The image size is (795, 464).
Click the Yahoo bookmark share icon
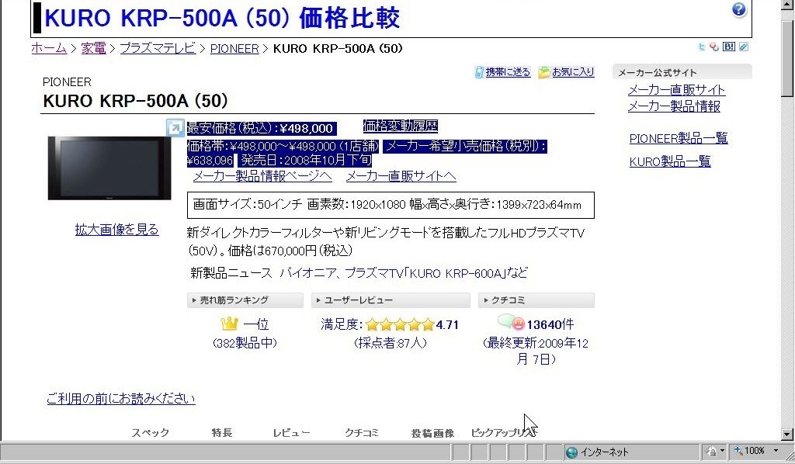pyautogui.click(x=713, y=47)
